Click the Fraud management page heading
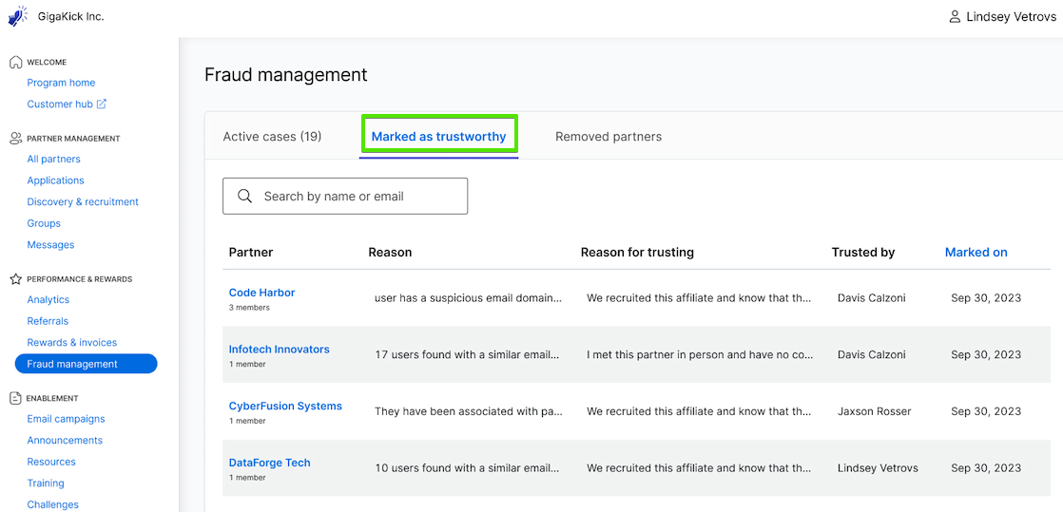Screen dimensions: 1063x512 (x=285, y=74)
